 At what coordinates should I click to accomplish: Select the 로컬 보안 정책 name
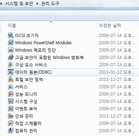pyautogui.click(x=29, y=80)
